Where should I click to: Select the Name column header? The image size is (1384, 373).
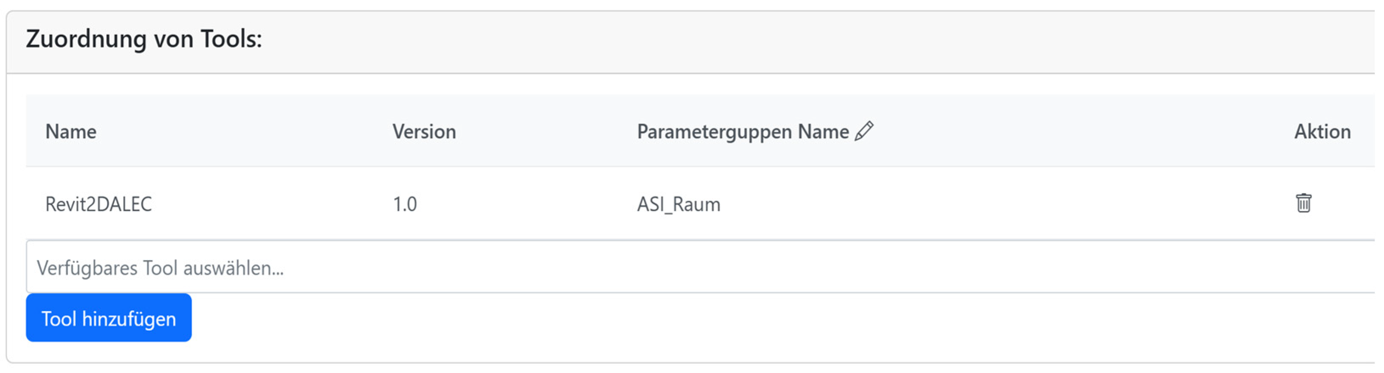[x=71, y=132]
